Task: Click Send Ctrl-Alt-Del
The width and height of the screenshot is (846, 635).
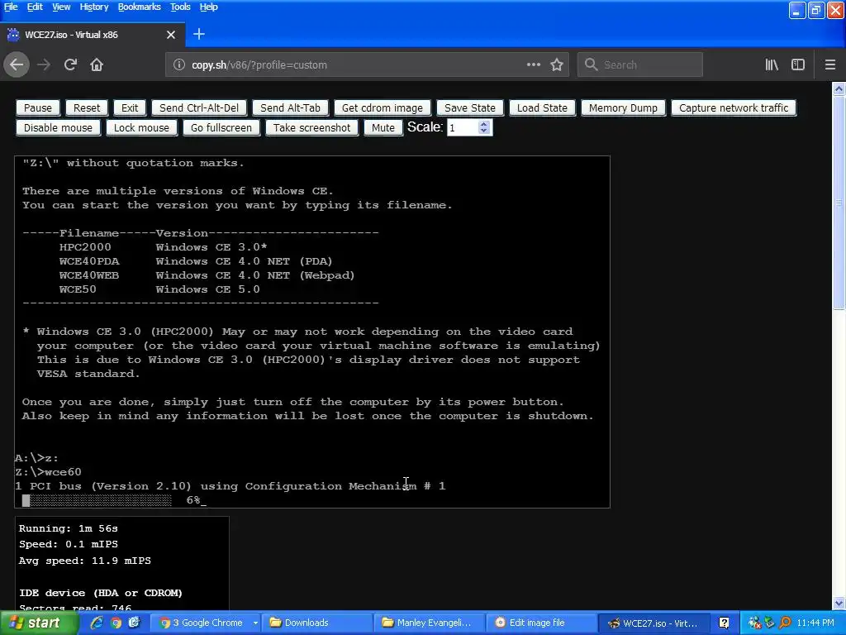Action: coord(199,108)
